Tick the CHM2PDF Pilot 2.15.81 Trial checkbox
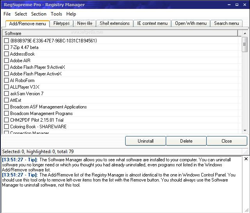 [x=6, y=120]
